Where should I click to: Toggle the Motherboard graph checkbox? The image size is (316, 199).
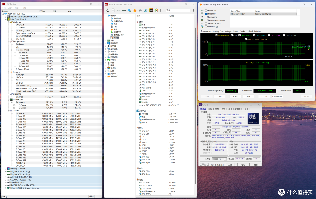coord(217,35)
